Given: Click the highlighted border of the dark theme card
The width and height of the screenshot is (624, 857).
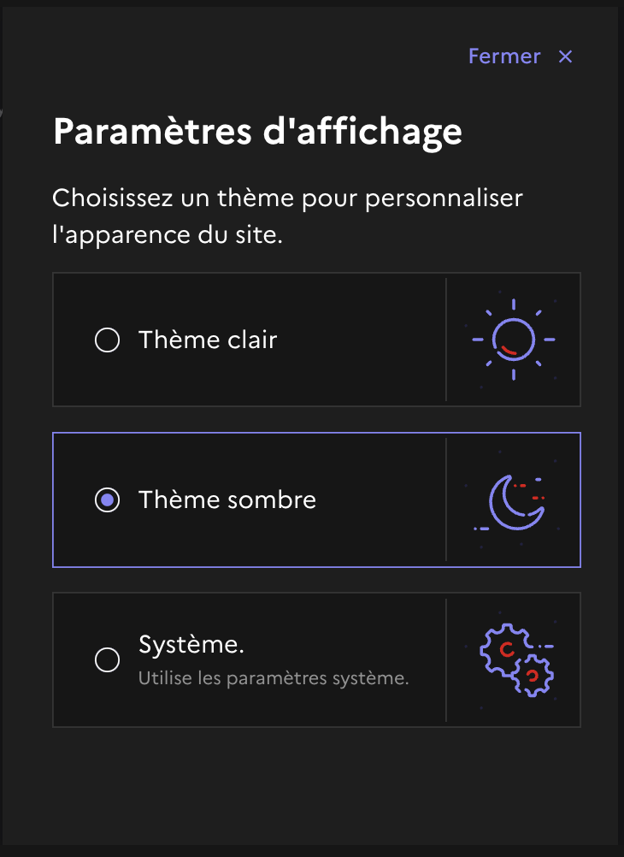Looking at the screenshot, I should pyautogui.click(x=316, y=433).
